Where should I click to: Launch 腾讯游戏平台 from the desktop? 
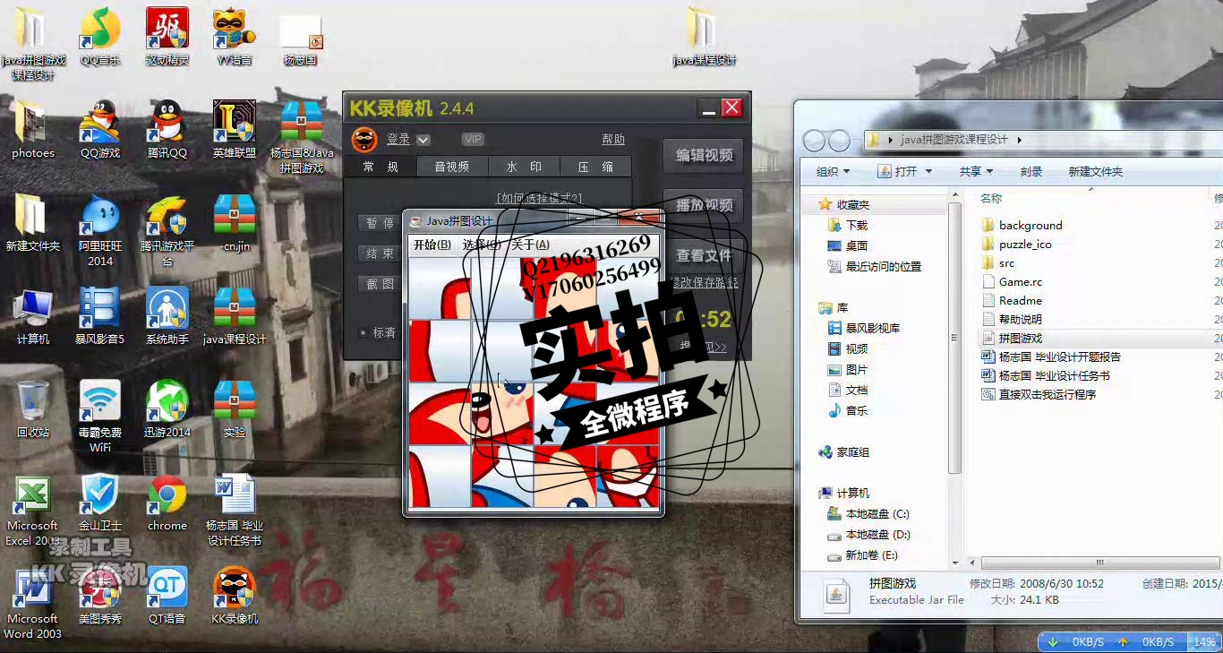coord(167,231)
